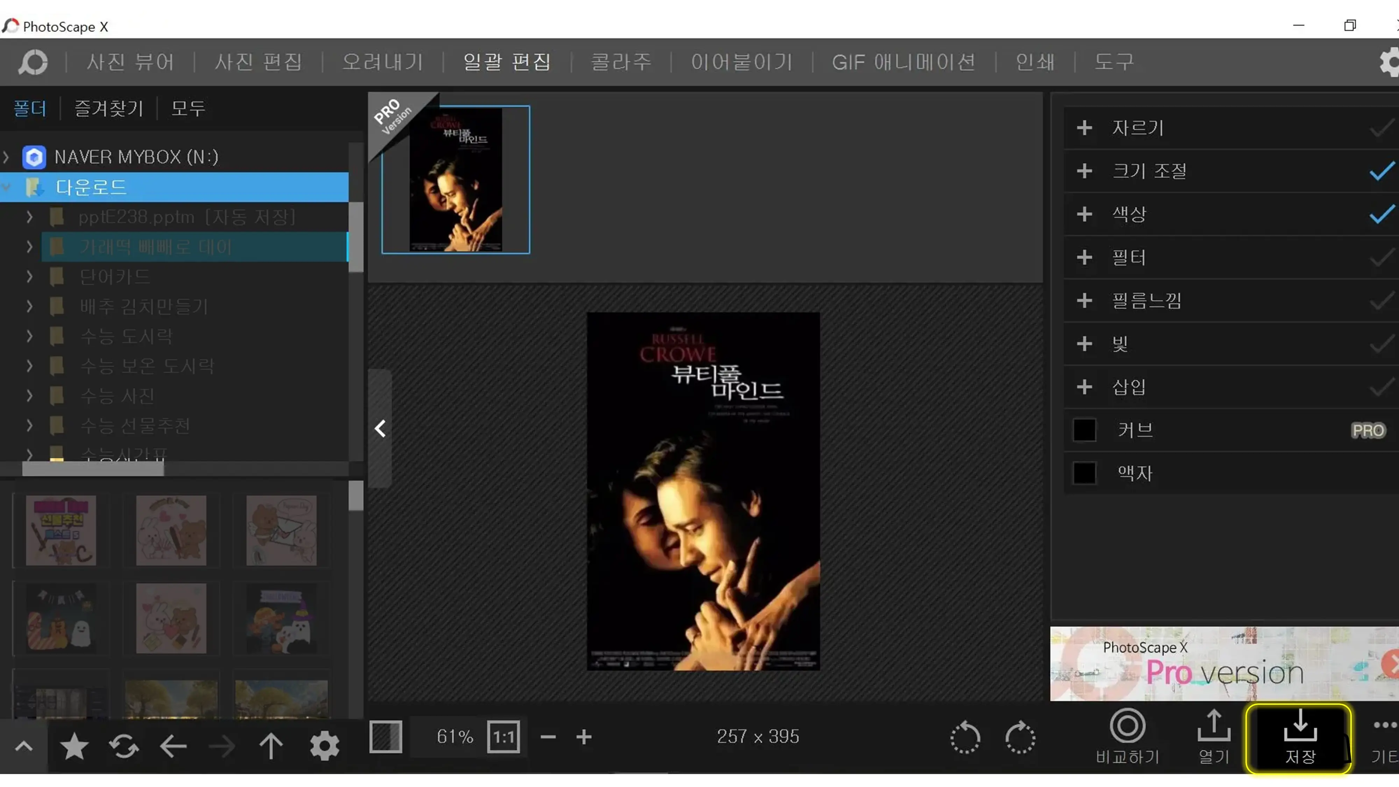Rotate the image counterclockwise
The image size is (1399, 787).
[x=965, y=737]
